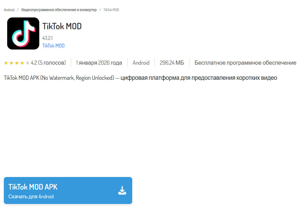Viewport: 307px width, 206px height.
Task: Click the 296,24 МБ file size
Action: point(172,63)
